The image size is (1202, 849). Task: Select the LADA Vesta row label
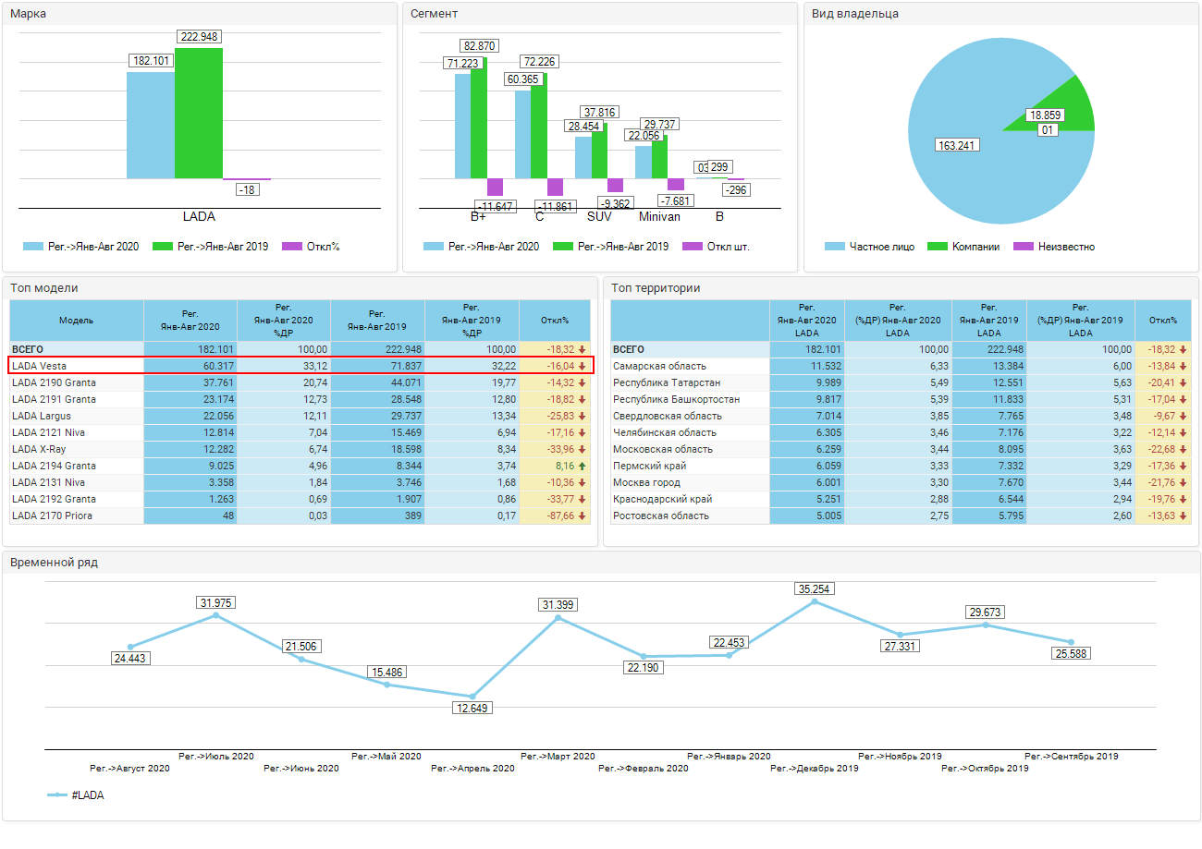(40, 366)
